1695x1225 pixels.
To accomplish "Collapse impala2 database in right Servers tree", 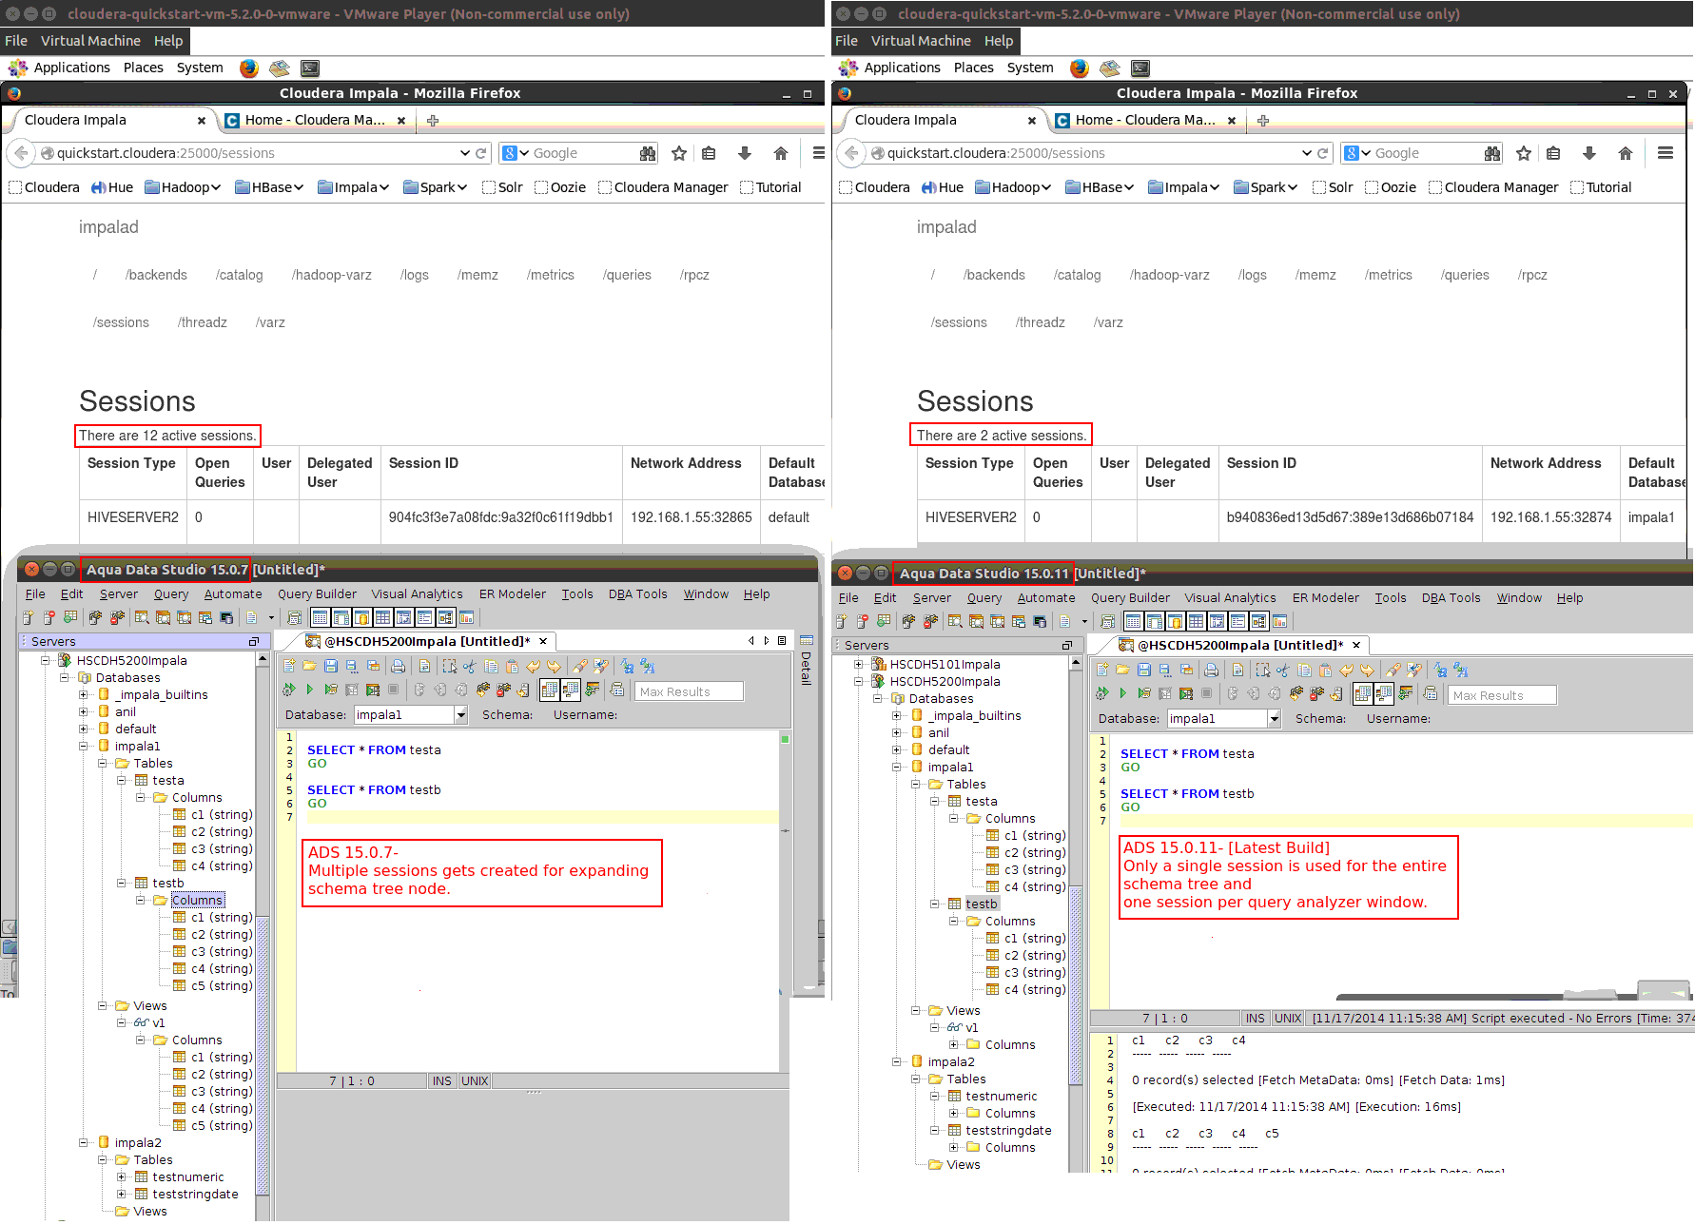I will click(897, 1062).
